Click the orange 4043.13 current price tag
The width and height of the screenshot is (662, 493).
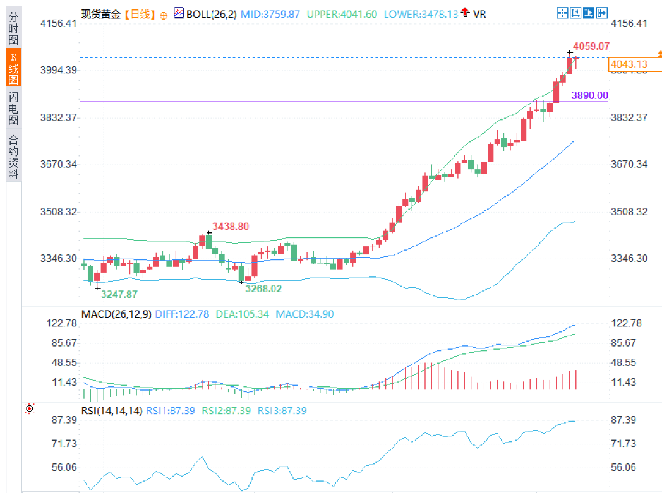pos(628,64)
